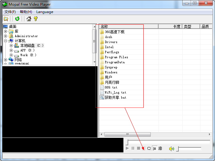Screen dimensions: 215x161
Task: Expand the Administrator tree node
Action: pos(5,36)
